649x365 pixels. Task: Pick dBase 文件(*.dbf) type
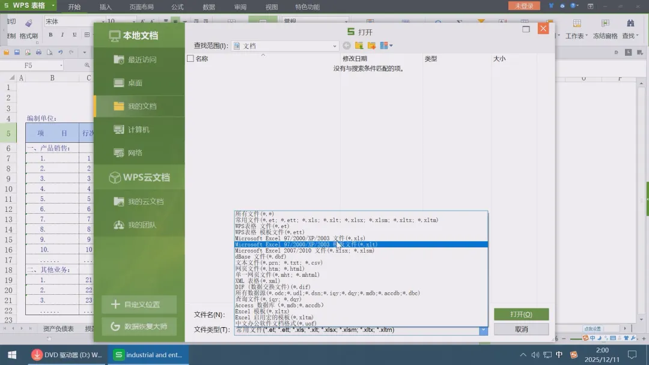click(361, 257)
